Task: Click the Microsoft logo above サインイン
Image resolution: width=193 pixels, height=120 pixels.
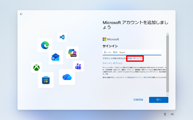Action: (111, 39)
